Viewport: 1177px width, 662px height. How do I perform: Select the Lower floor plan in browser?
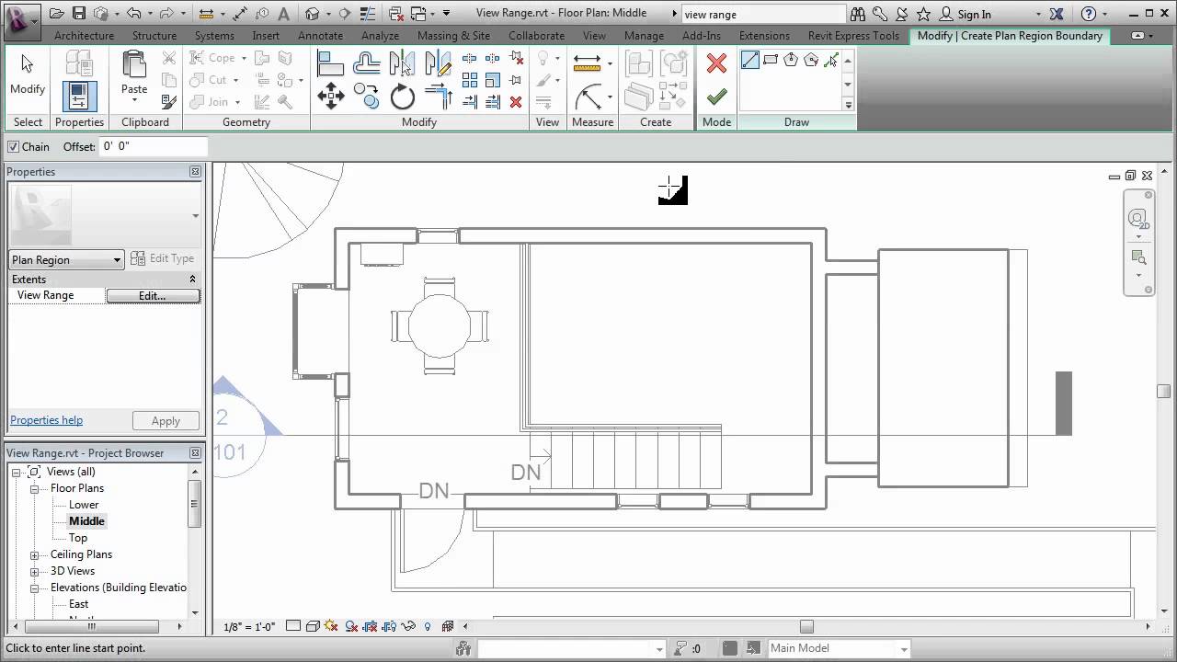pos(84,505)
